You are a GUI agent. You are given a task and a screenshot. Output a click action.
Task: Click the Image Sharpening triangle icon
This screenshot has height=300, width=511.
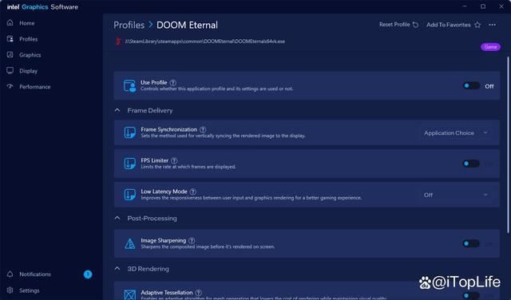(x=129, y=243)
